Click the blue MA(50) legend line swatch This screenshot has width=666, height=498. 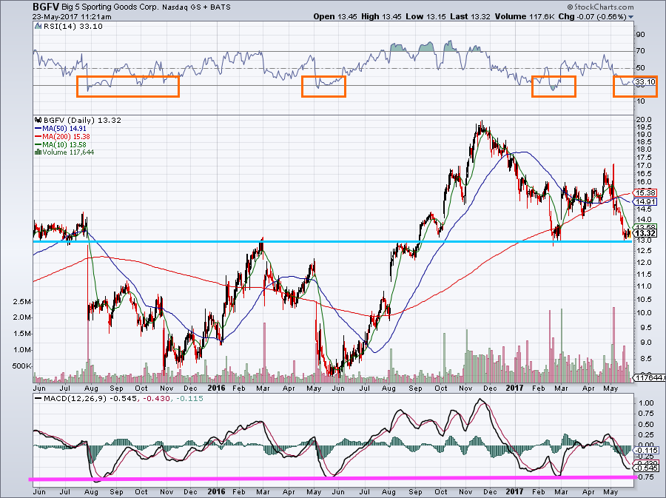click(38, 129)
